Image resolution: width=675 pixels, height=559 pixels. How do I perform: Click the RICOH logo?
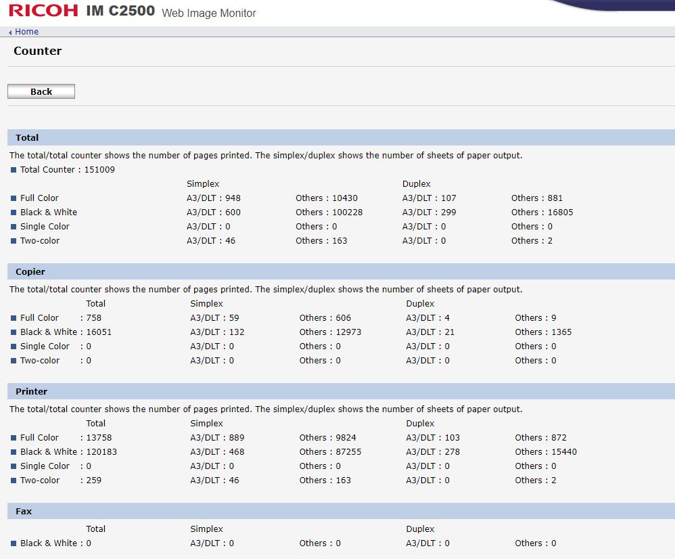pos(43,10)
